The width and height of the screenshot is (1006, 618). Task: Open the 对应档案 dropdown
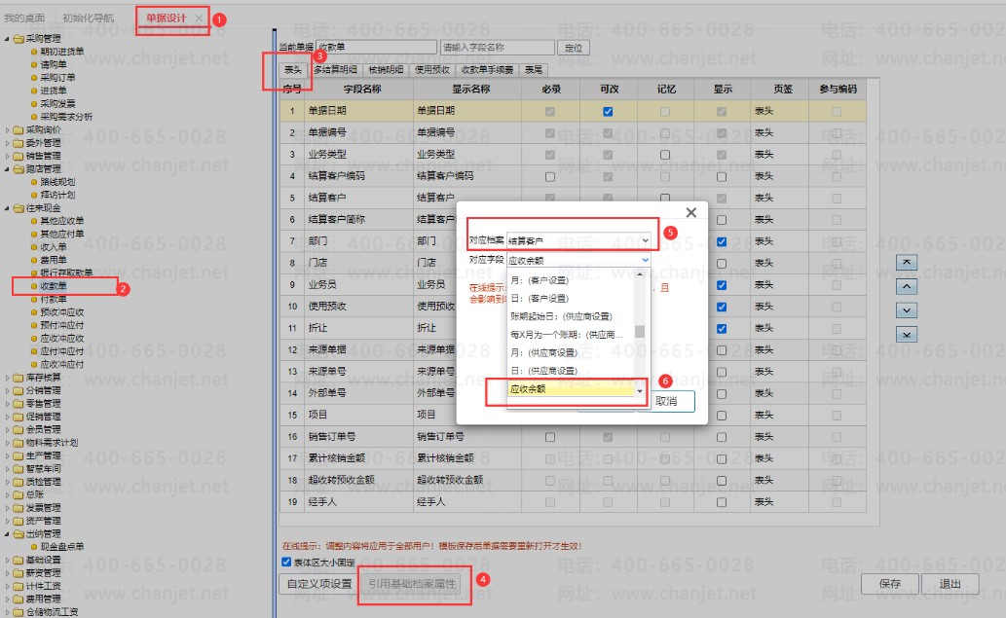578,240
